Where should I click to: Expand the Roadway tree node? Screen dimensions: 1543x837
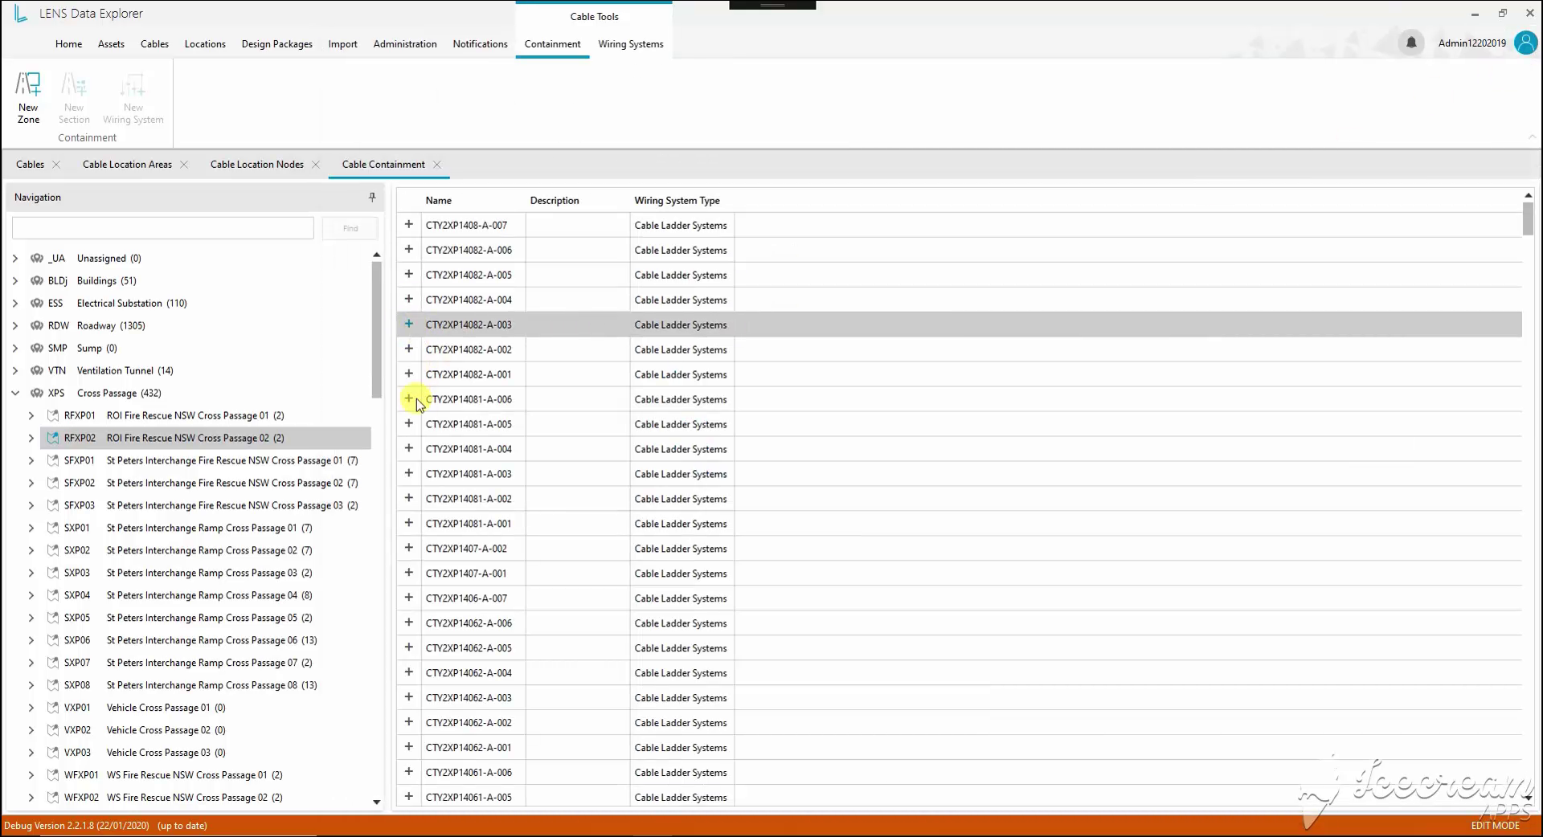(x=15, y=325)
